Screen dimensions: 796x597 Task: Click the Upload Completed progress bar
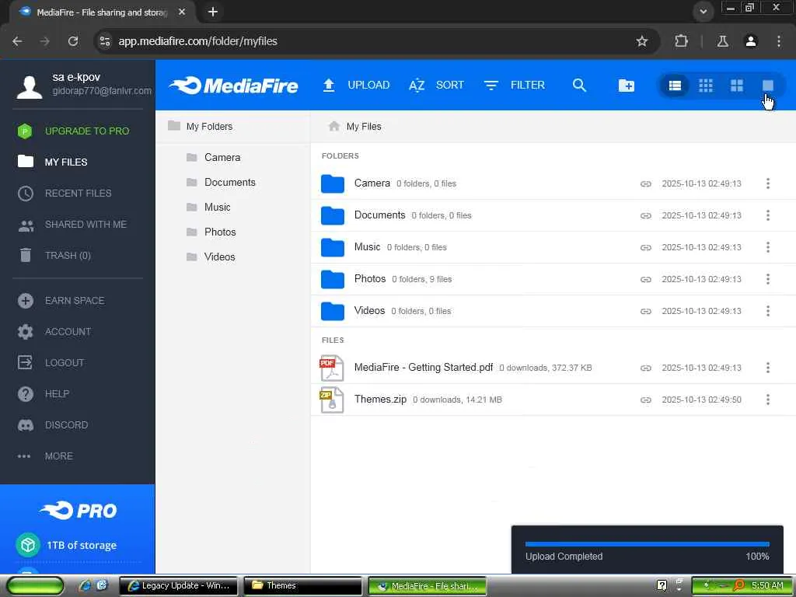click(648, 544)
